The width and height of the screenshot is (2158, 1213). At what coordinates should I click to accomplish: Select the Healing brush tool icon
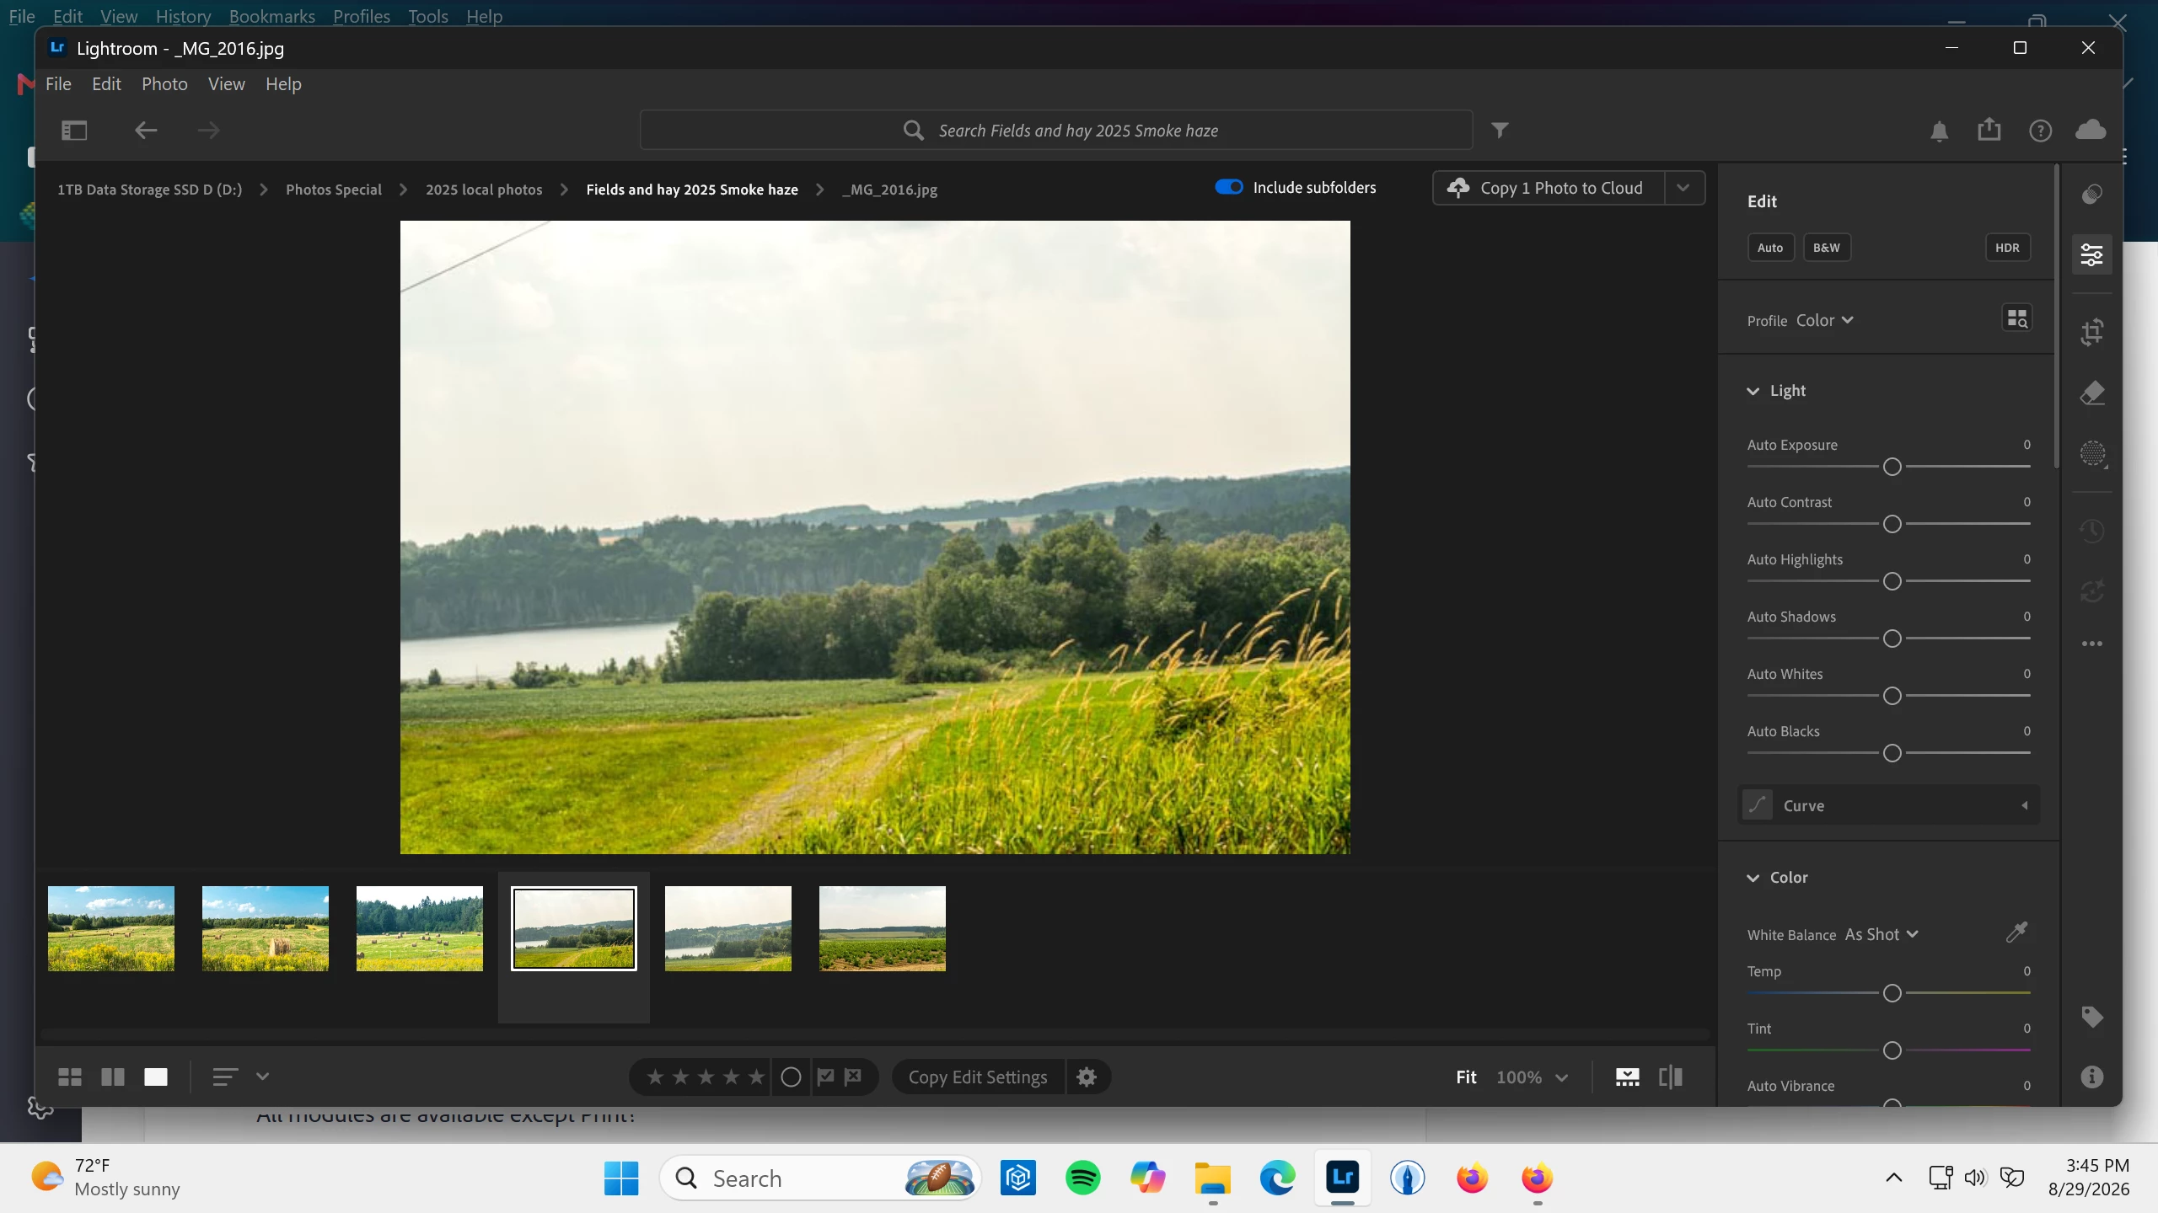point(2092,393)
